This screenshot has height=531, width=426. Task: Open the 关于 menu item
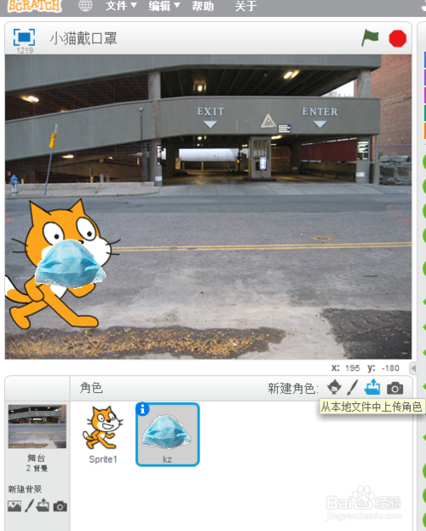(x=245, y=6)
